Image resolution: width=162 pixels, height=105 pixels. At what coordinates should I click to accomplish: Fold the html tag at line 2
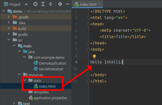[x=89, y=18]
